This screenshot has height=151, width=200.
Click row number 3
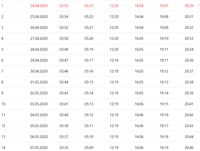coord(2,27)
